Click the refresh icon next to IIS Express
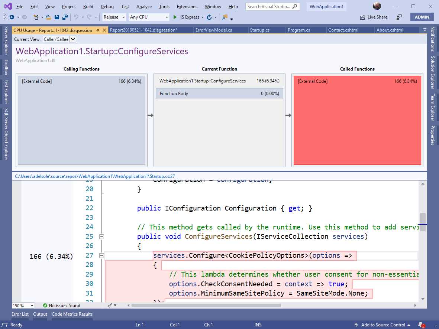The height and width of the screenshot is (329, 439). click(x=209, y=17)
